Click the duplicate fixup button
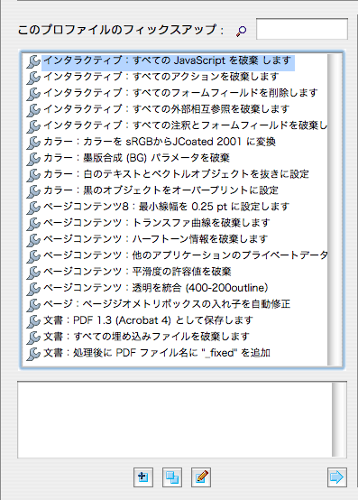 point(172,477)
